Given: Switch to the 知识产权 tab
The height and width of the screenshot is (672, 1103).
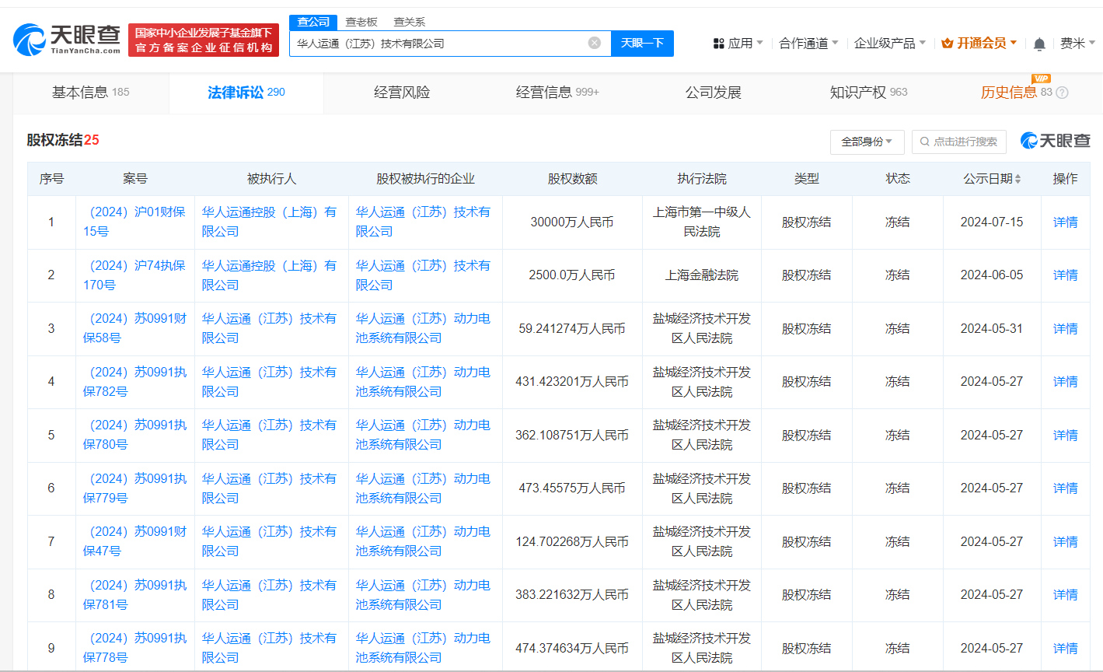Looking at the screenshot, I should 868,93.
